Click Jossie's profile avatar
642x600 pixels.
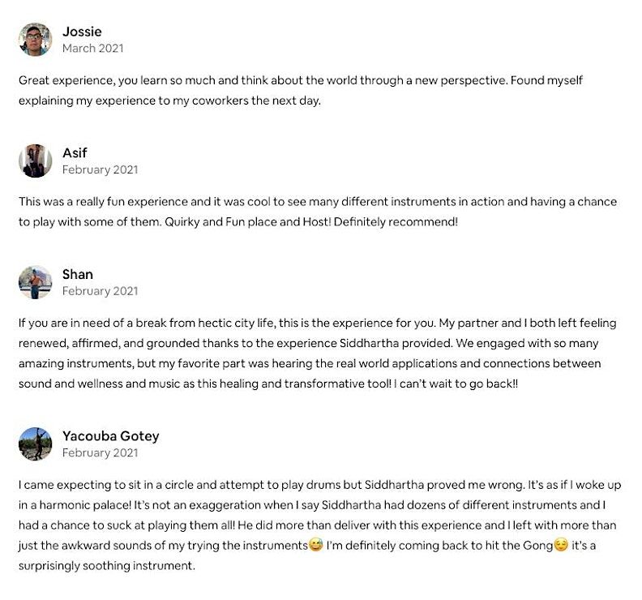35,40
